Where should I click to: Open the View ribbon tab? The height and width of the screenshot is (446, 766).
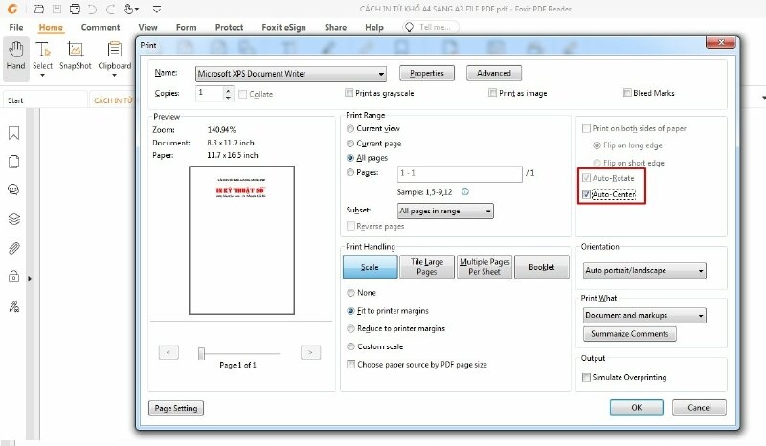click(x=147, y=27)
